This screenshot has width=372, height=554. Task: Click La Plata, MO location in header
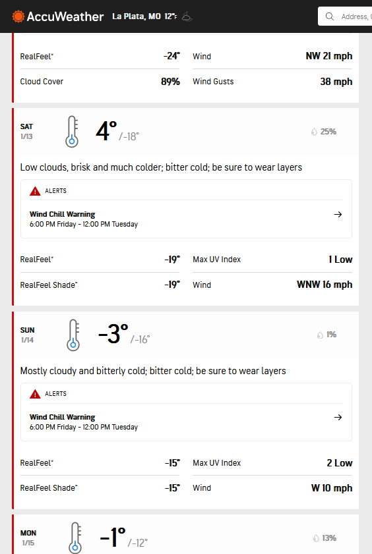[x=137, y=16]
